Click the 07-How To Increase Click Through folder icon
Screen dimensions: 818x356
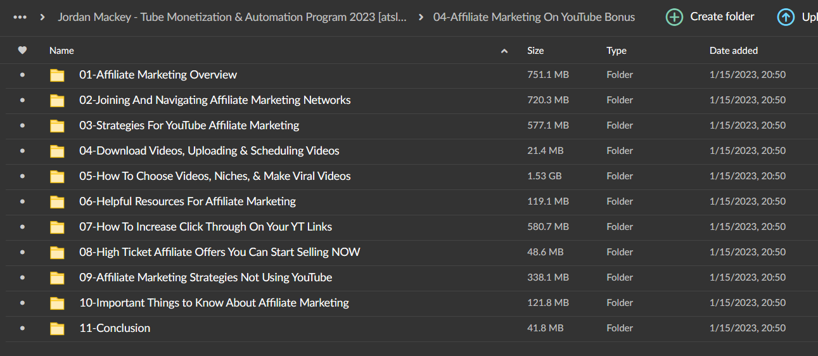(x=58, y=227)
